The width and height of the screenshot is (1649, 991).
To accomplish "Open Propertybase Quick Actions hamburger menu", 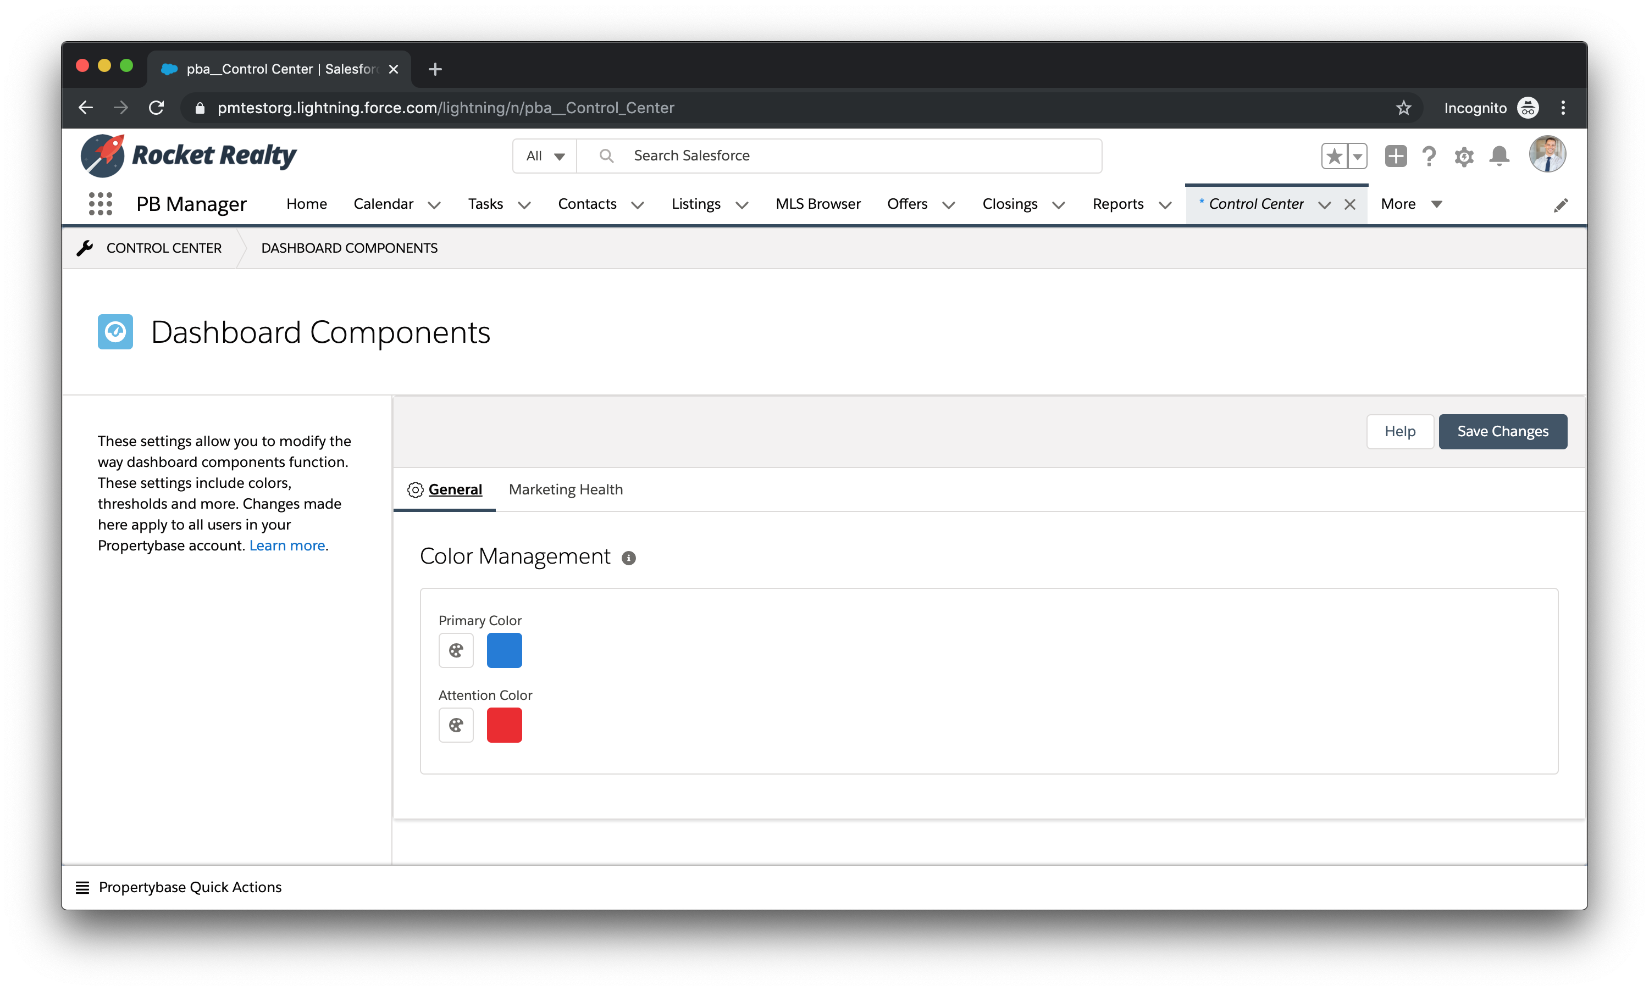I will coord(82,887).
